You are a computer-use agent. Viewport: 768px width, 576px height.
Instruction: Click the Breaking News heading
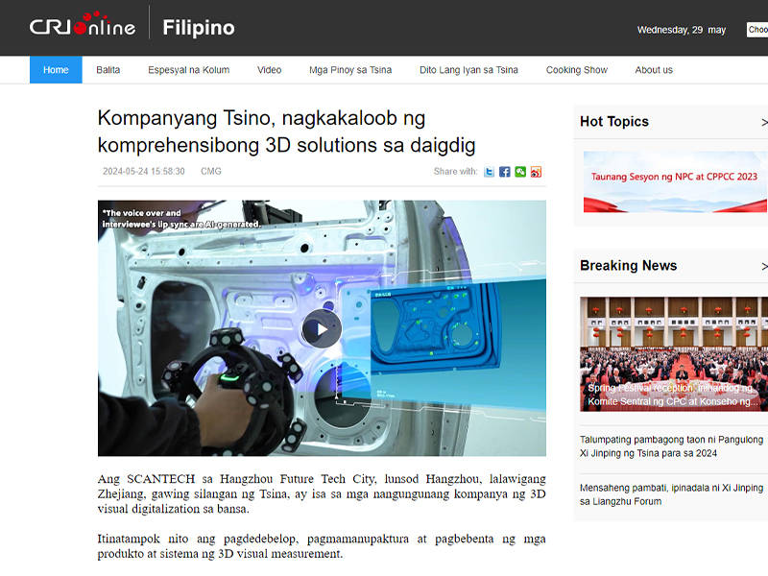click(x=629, y=266)
